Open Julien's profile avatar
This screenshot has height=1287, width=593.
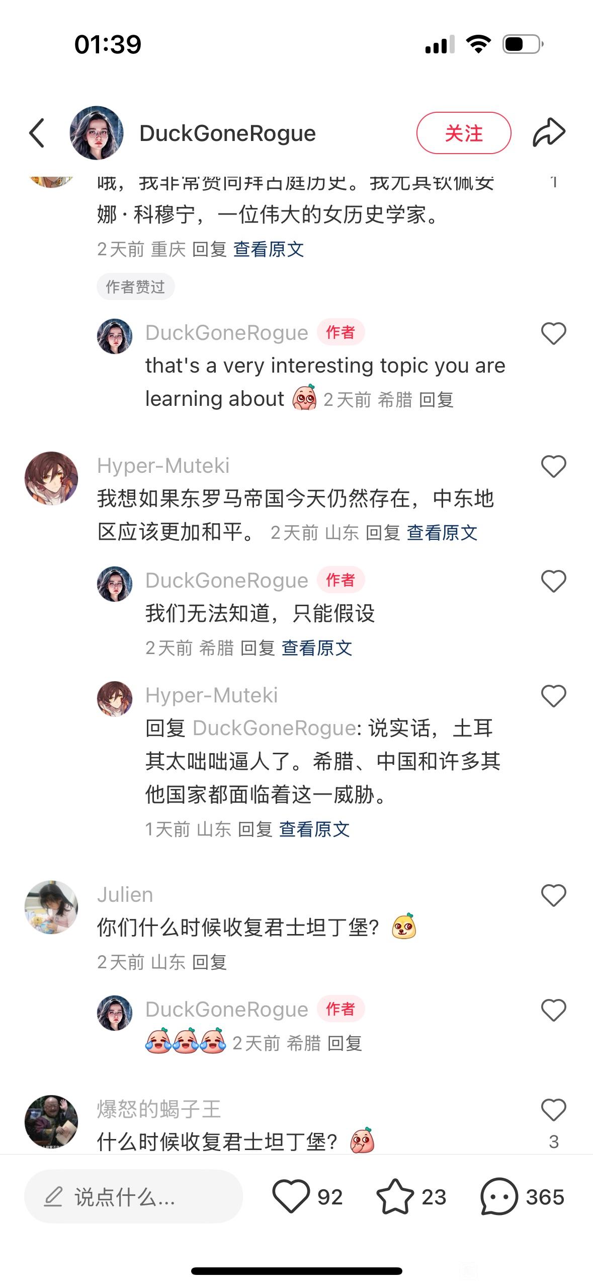51,907
